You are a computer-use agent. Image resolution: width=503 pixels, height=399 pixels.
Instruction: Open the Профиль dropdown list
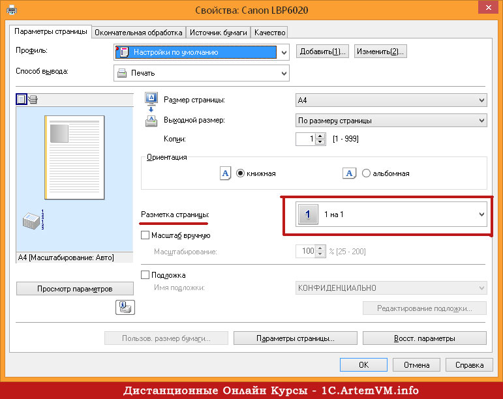click(282, 52)
